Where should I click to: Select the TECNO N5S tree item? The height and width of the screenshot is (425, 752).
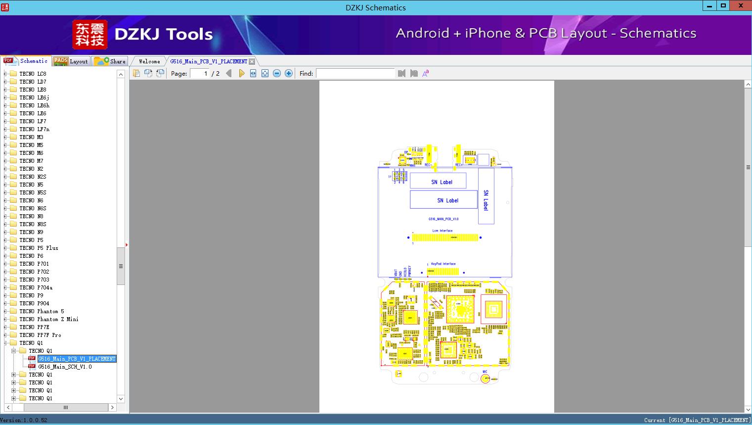click(x=33, y=192)
